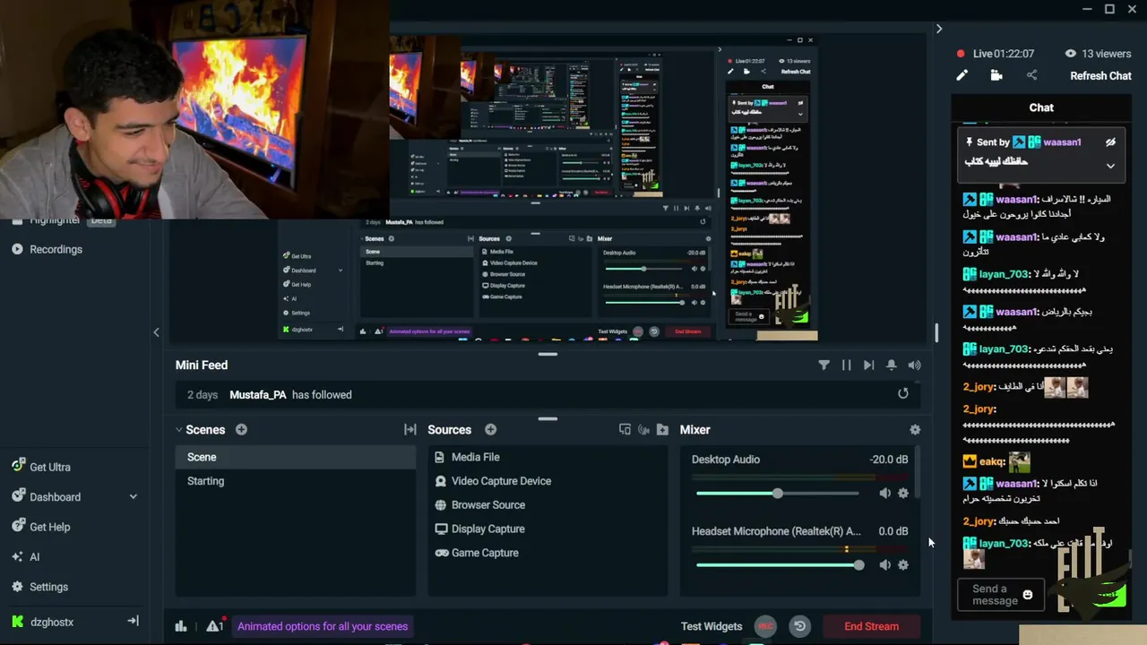Select the Starting scene
Screen dimensions: 1147x645
[296, 481]
